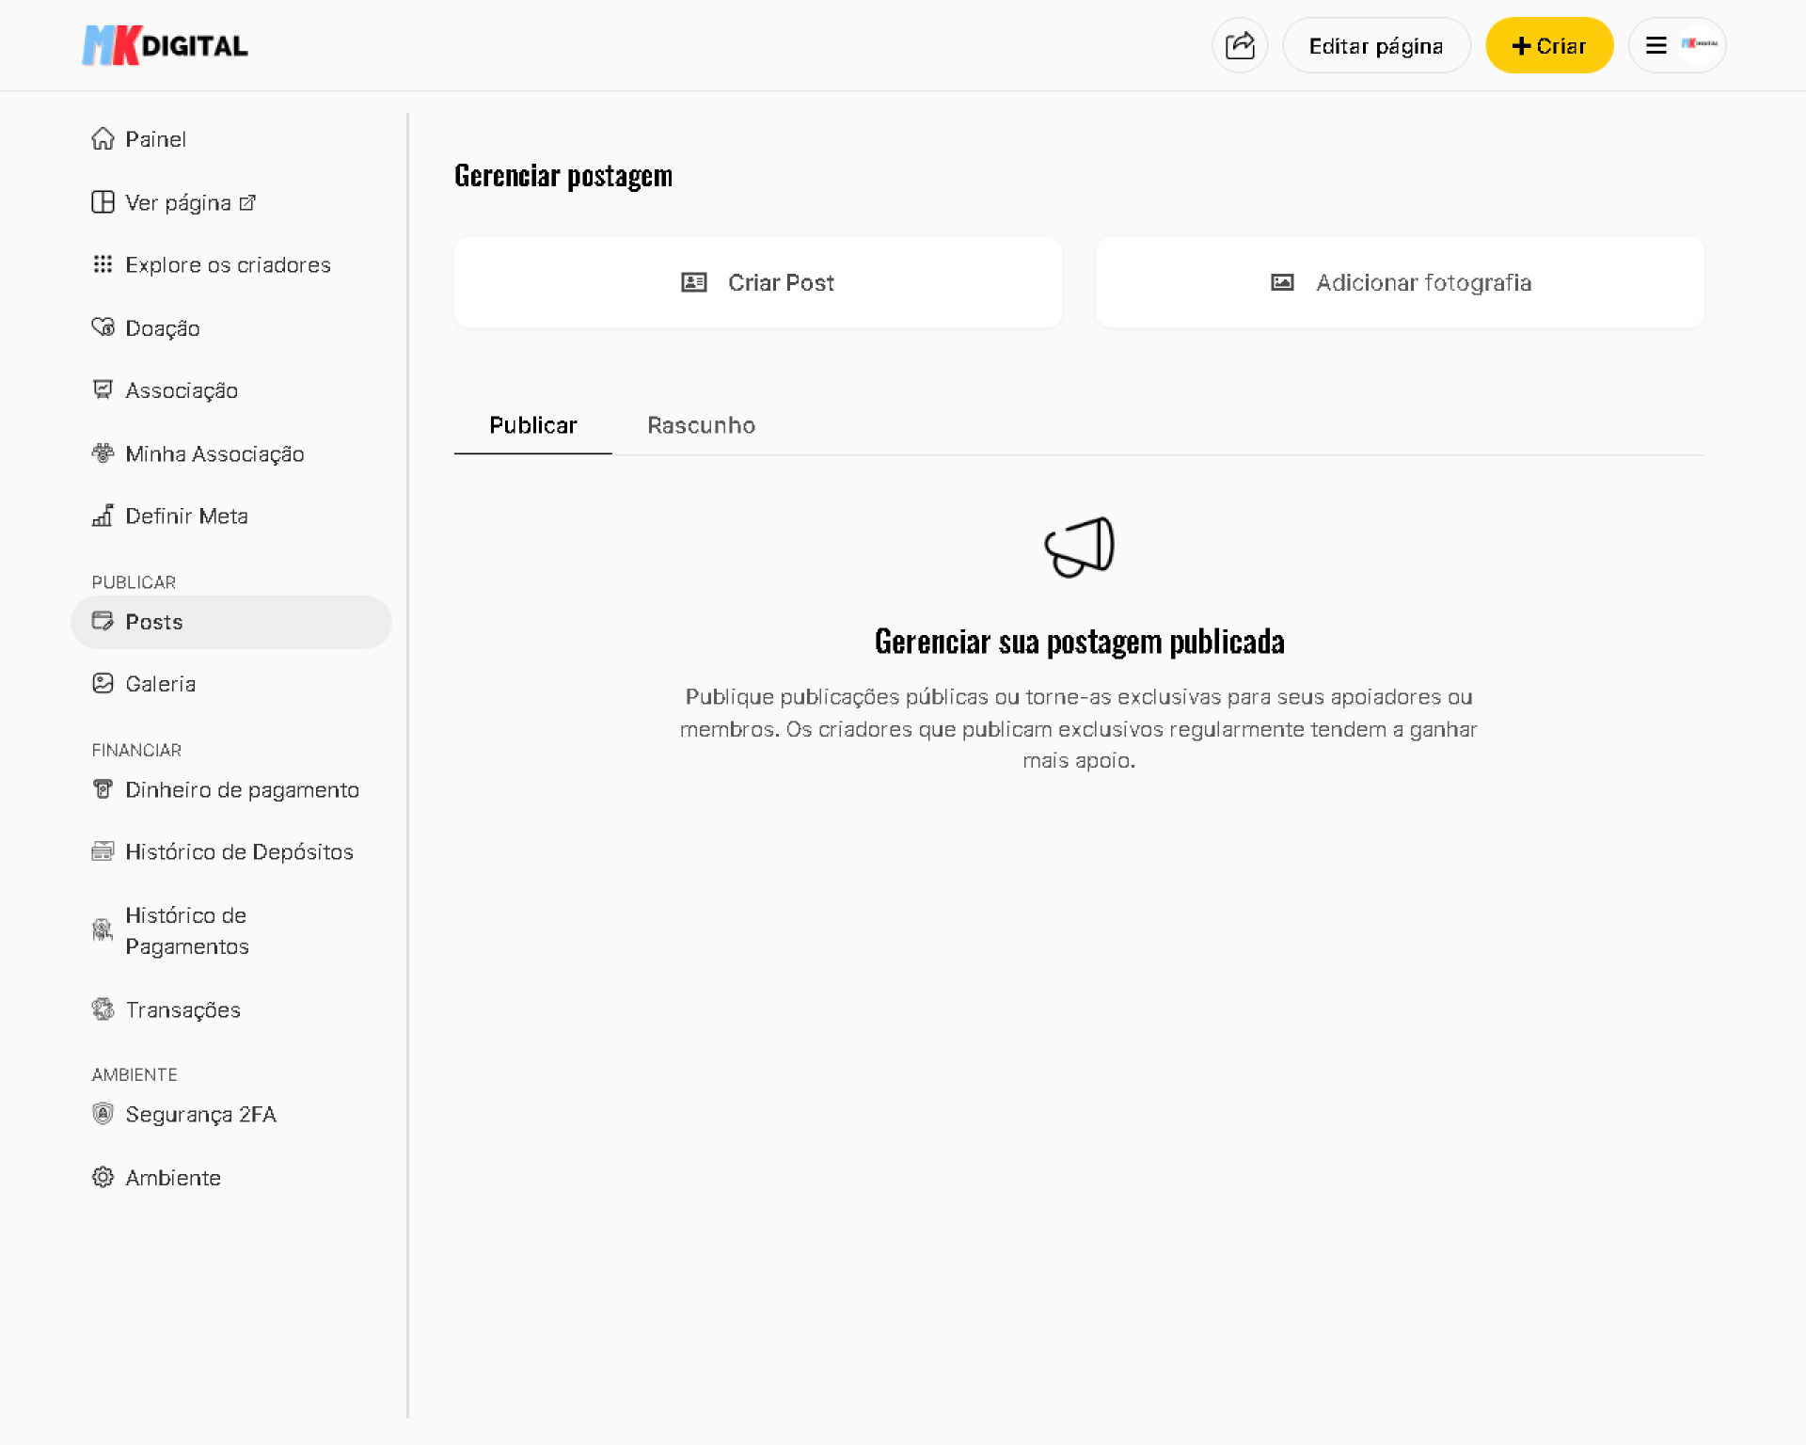Viewport: 1806px width, 1445px height.
Task: Click the image icon for Galeria
Action: tap(103, 684)
